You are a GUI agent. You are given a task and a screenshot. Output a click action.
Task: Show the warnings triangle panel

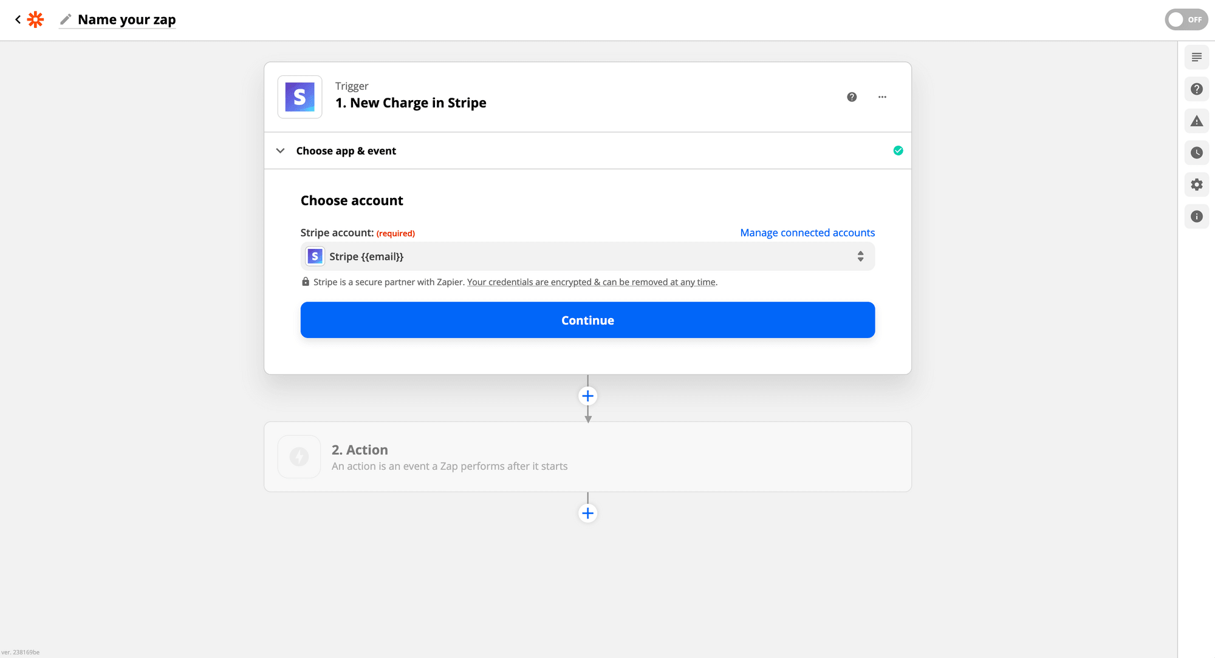tap(1196, 121)
